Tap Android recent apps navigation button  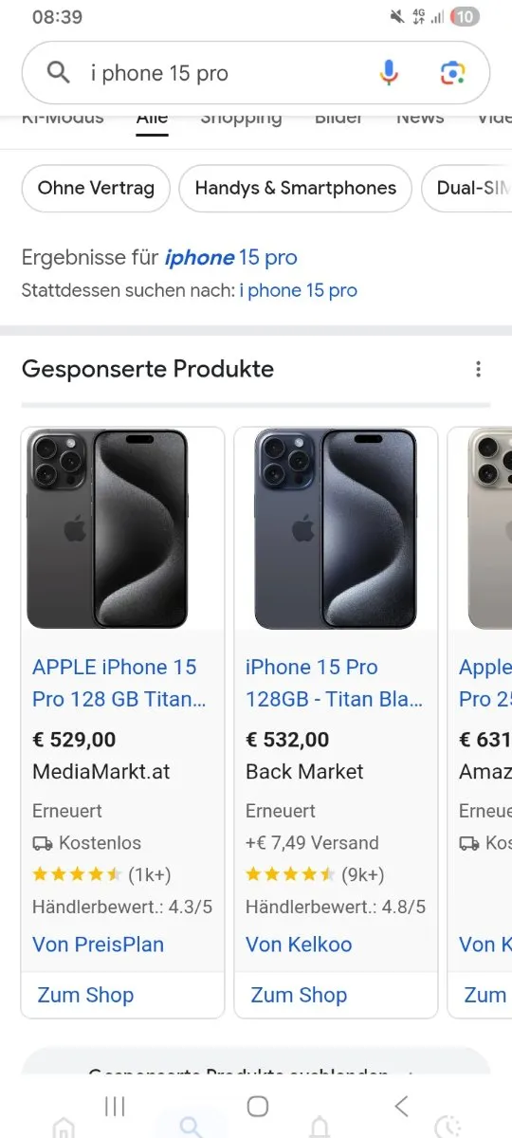[x=115, y=1106]
